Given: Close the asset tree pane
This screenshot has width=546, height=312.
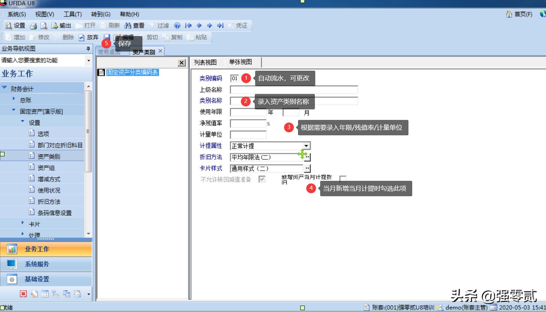Looking at the screenshot, I should click(x=181, y=63).
